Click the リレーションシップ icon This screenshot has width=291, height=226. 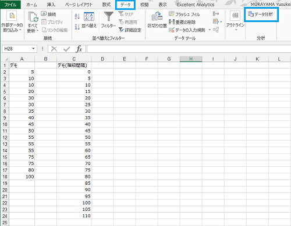pos(216,30)
